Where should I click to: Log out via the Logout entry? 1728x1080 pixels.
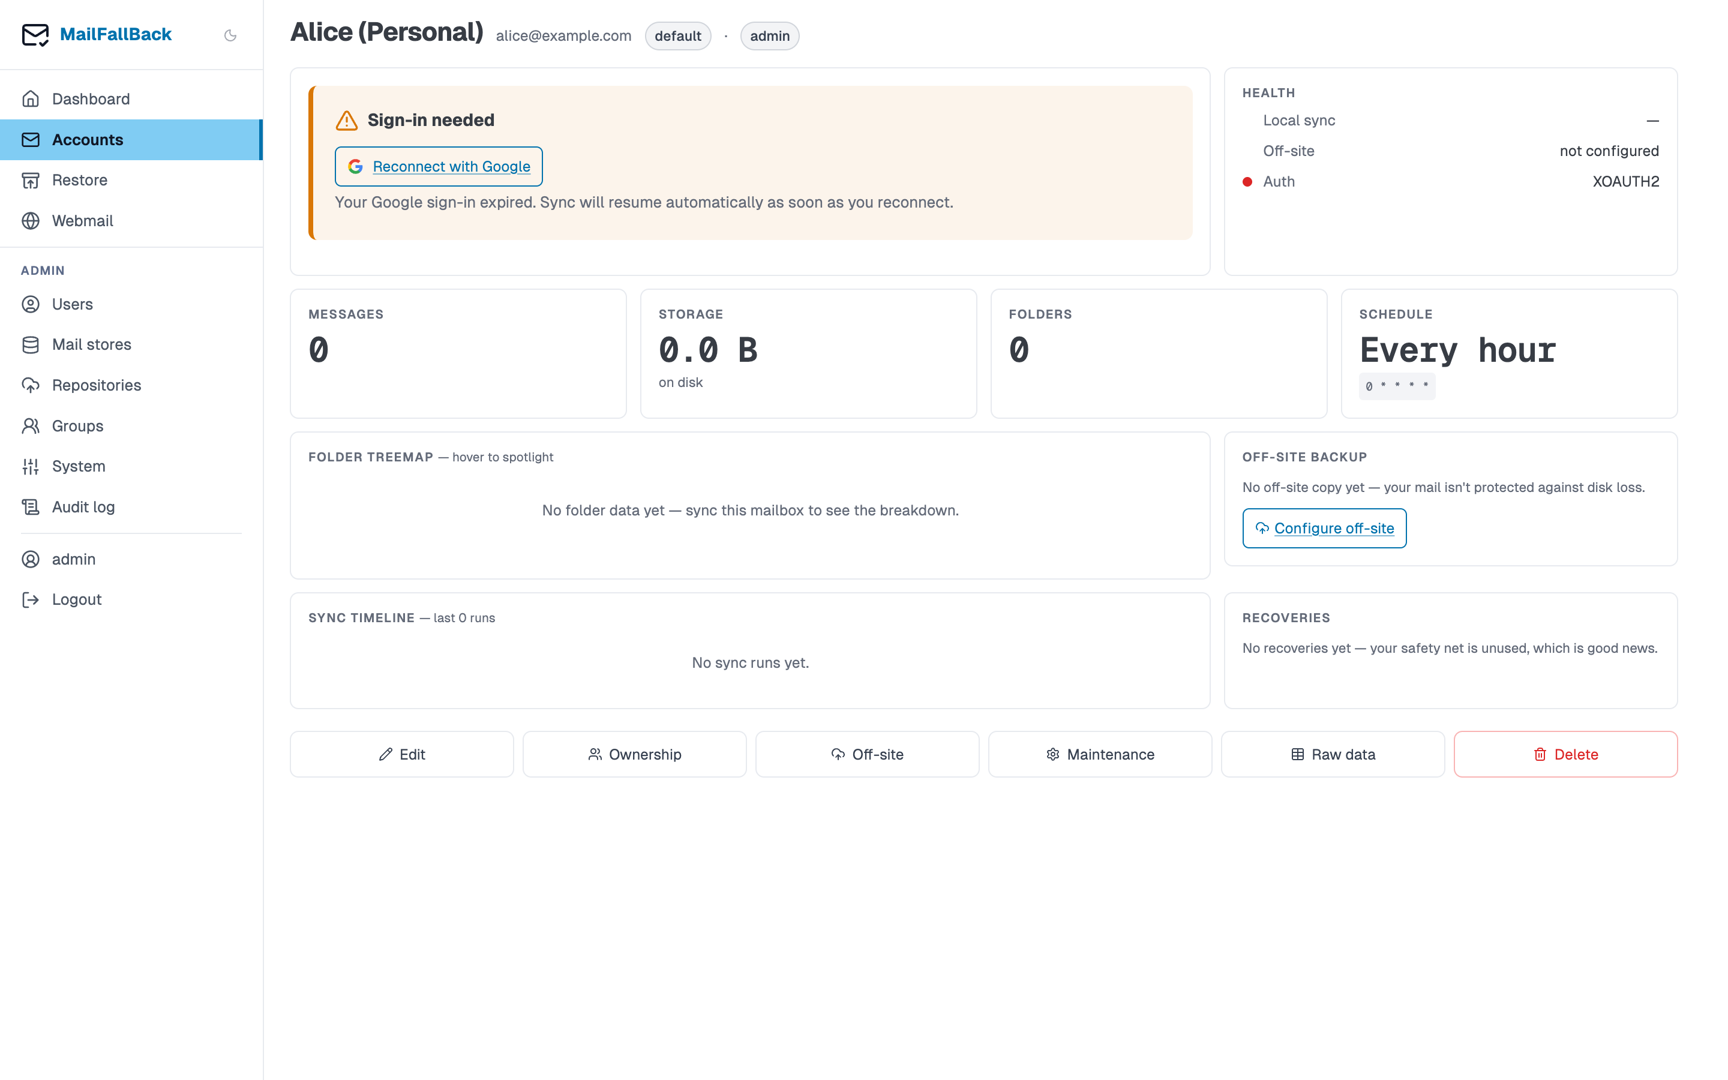click(x=131, y=599)
